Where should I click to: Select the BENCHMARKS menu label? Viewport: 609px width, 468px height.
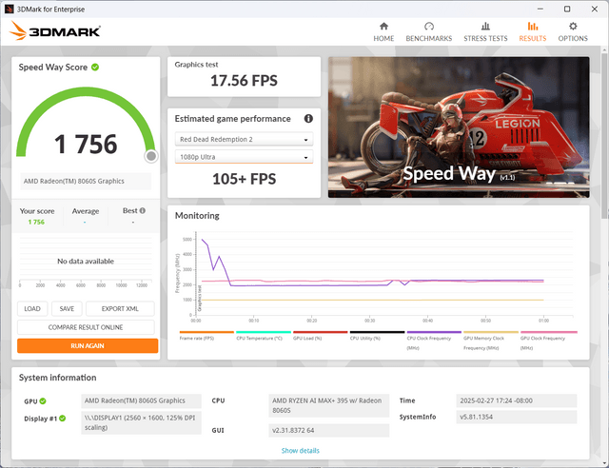tap(429, 38)
